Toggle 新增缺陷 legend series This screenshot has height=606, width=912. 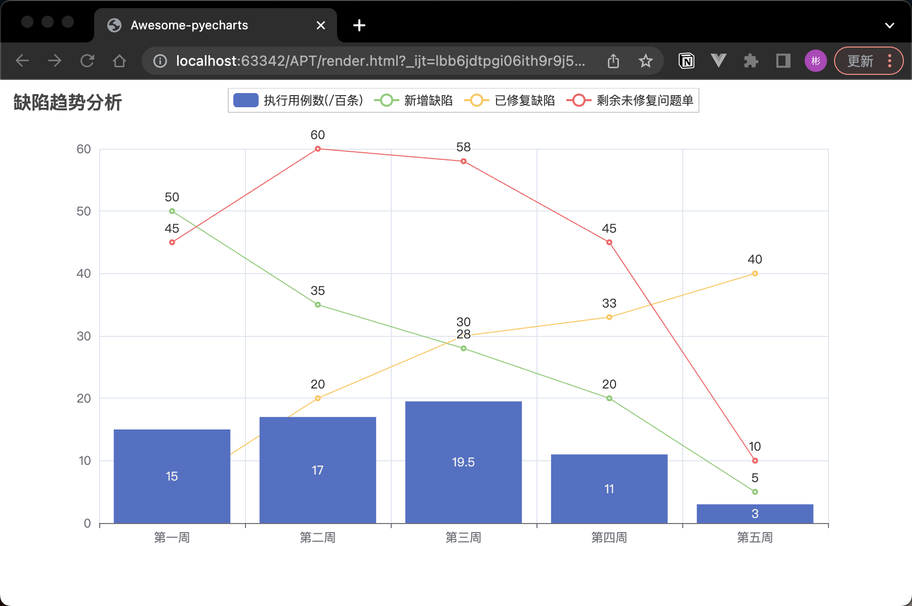pos(413,101)
